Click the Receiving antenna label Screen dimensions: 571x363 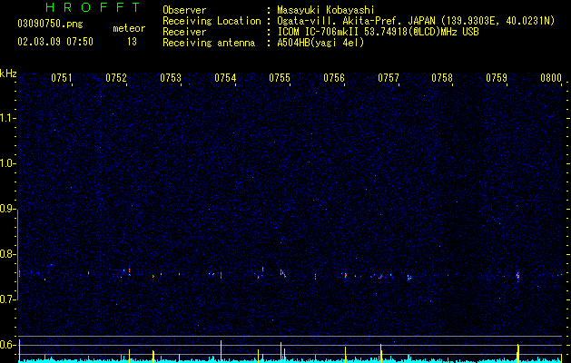point(209,43)
